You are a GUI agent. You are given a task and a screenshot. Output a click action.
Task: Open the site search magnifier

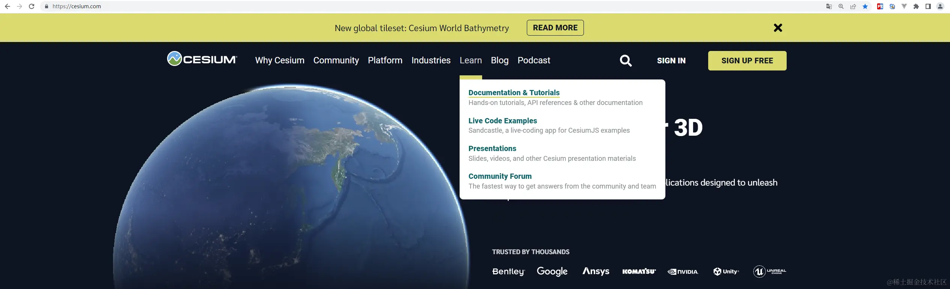tap(626, 61)
